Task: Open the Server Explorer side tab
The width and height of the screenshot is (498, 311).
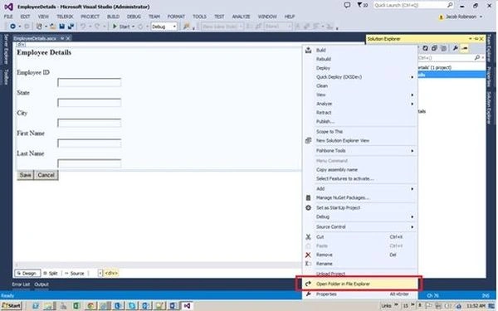Action: click(6, 50)
